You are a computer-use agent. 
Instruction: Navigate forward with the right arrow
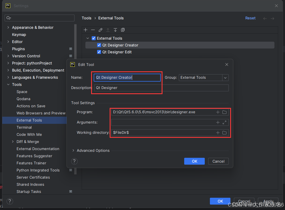coord(272,18)
